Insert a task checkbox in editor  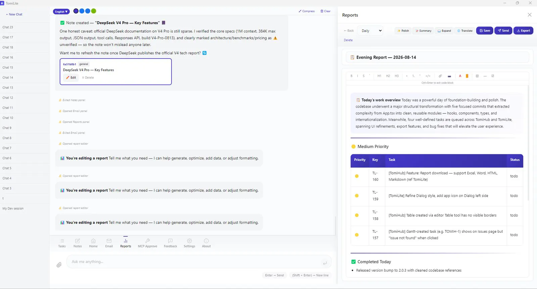493,76
